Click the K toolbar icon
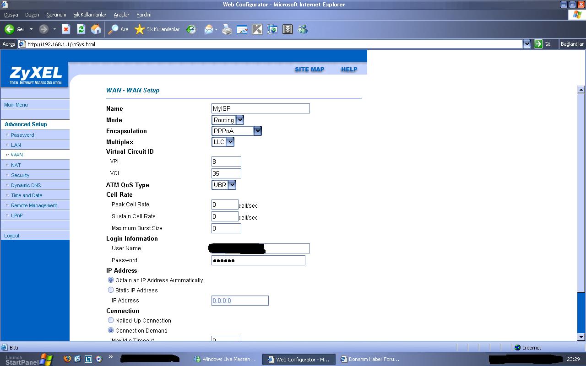This screenshot has height=366, width=586. click(x=257, y=29)
